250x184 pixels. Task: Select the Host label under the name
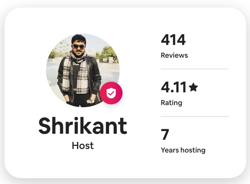(x=83, y=145)
